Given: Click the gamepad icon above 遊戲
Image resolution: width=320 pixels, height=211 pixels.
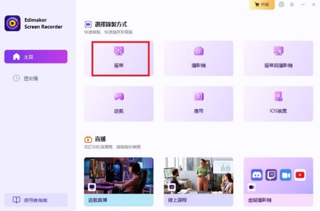Looking at the screenshot, I should 119,96.
